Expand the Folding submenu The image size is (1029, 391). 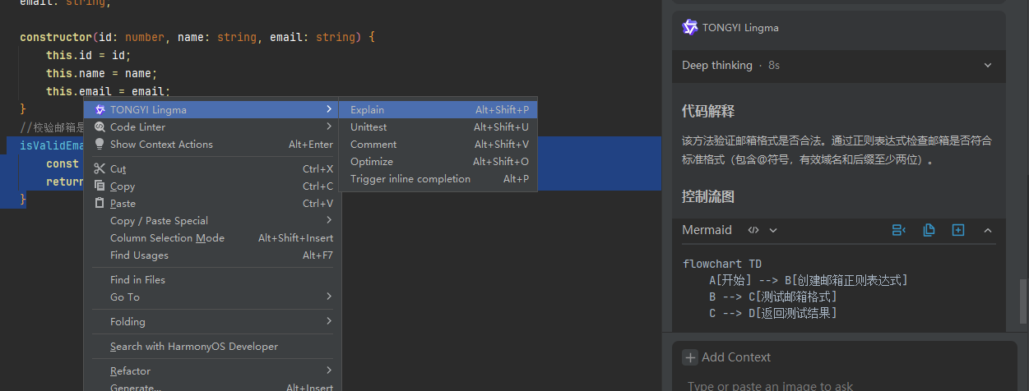click(329, 321)
